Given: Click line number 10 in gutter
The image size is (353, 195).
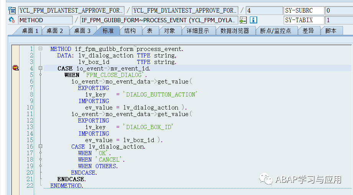Looking at the screenshot, I should pyautogui.click(x=30, y=108).
